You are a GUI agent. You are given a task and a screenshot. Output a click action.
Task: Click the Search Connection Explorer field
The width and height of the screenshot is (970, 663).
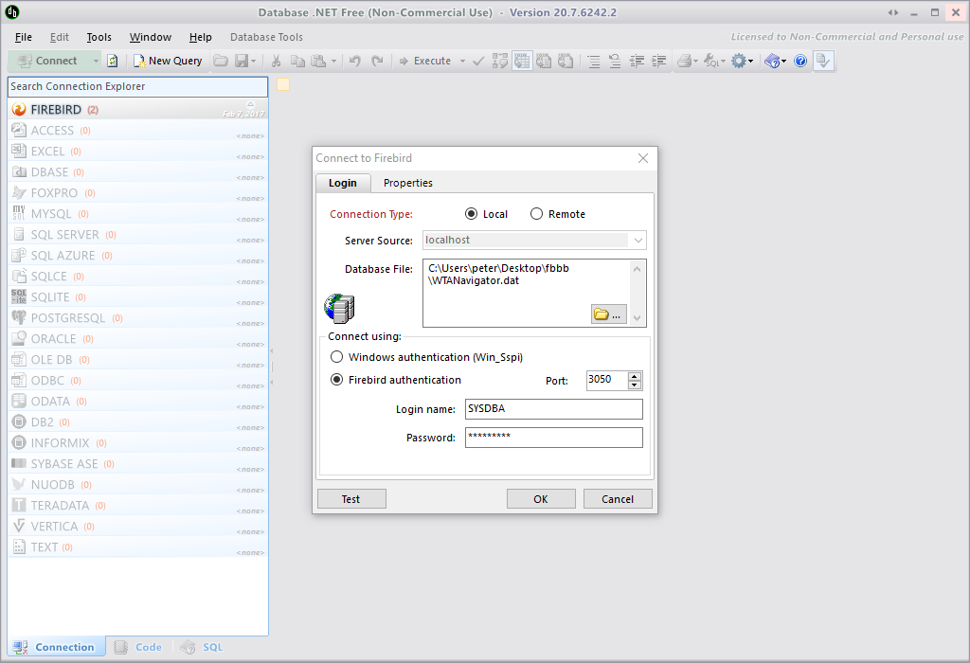click(x=138, y=86)
